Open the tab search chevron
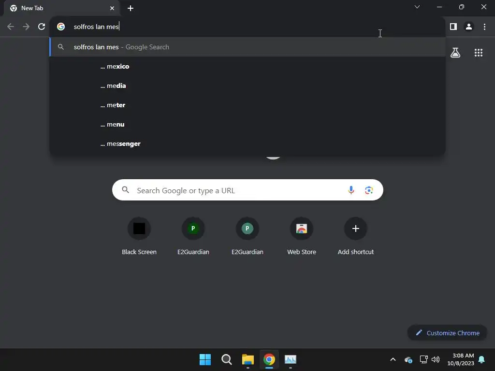 (417, 7)
